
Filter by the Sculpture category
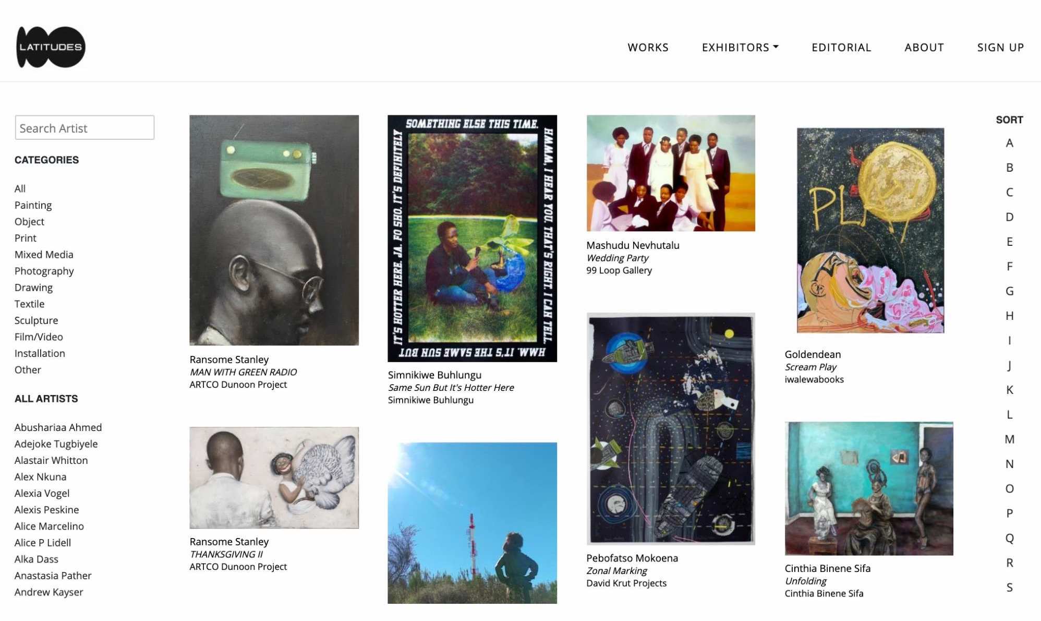36,320
